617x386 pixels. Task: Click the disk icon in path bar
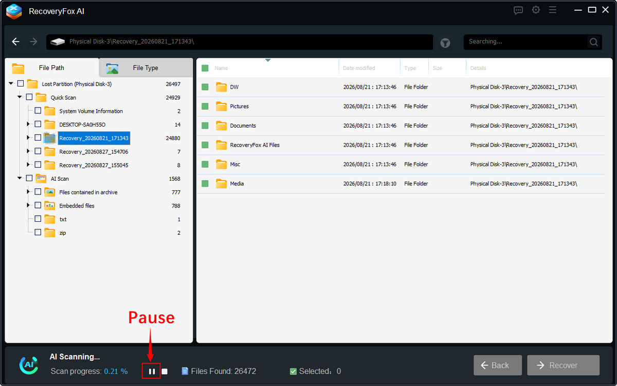coord(58,42)
